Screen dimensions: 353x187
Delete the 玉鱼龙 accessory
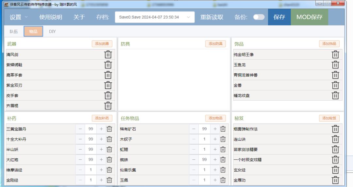click(335, 65)
